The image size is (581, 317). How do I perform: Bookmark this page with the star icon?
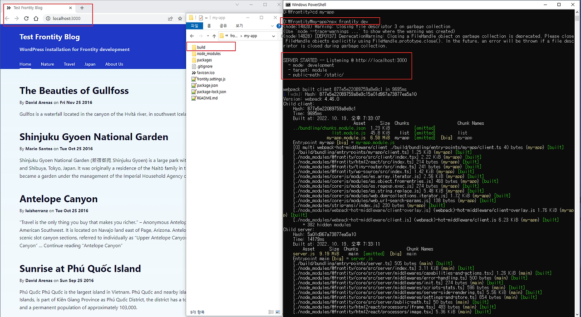tap(180, 19)
